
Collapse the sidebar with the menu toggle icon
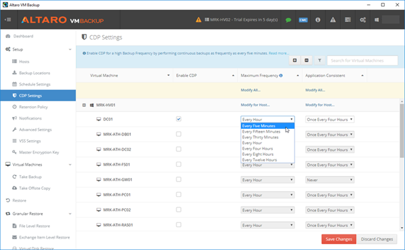8,20
